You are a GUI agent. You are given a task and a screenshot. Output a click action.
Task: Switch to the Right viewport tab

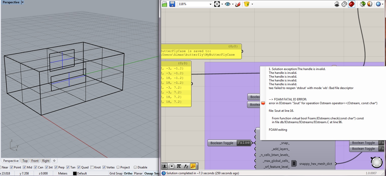coord(46,161)
